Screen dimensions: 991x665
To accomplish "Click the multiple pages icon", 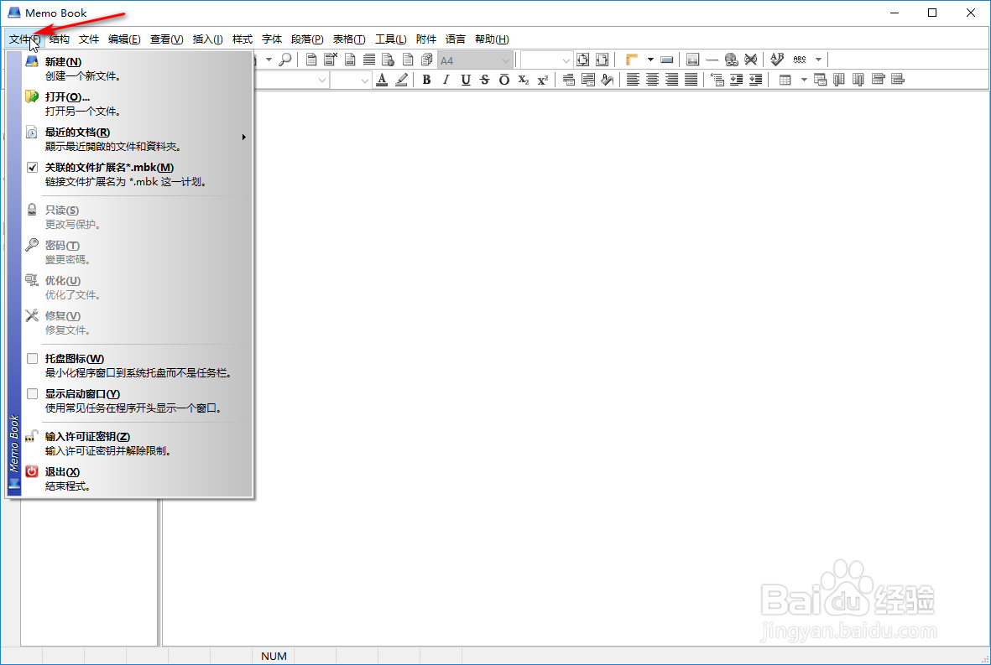I will point(427,60).
